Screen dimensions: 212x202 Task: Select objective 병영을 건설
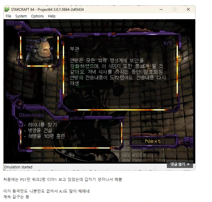[x=40, y=130]
